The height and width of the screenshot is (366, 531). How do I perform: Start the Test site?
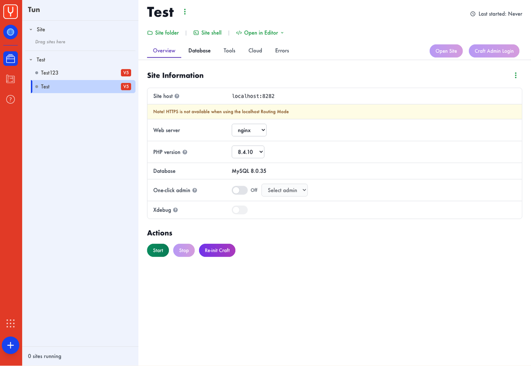pyautogui.click(x=158, y=250)
